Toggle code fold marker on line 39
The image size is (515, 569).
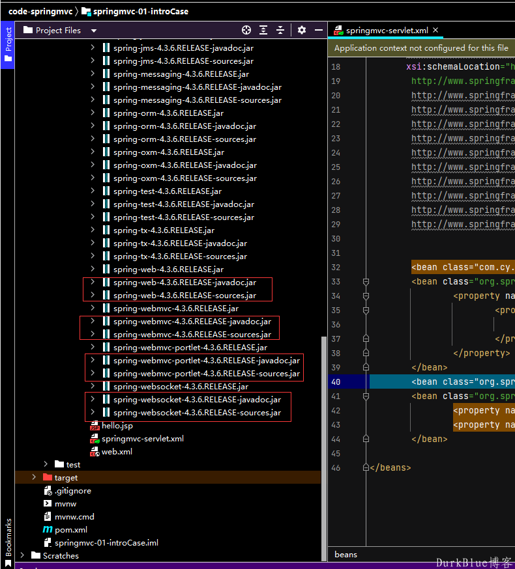[366, 367]
